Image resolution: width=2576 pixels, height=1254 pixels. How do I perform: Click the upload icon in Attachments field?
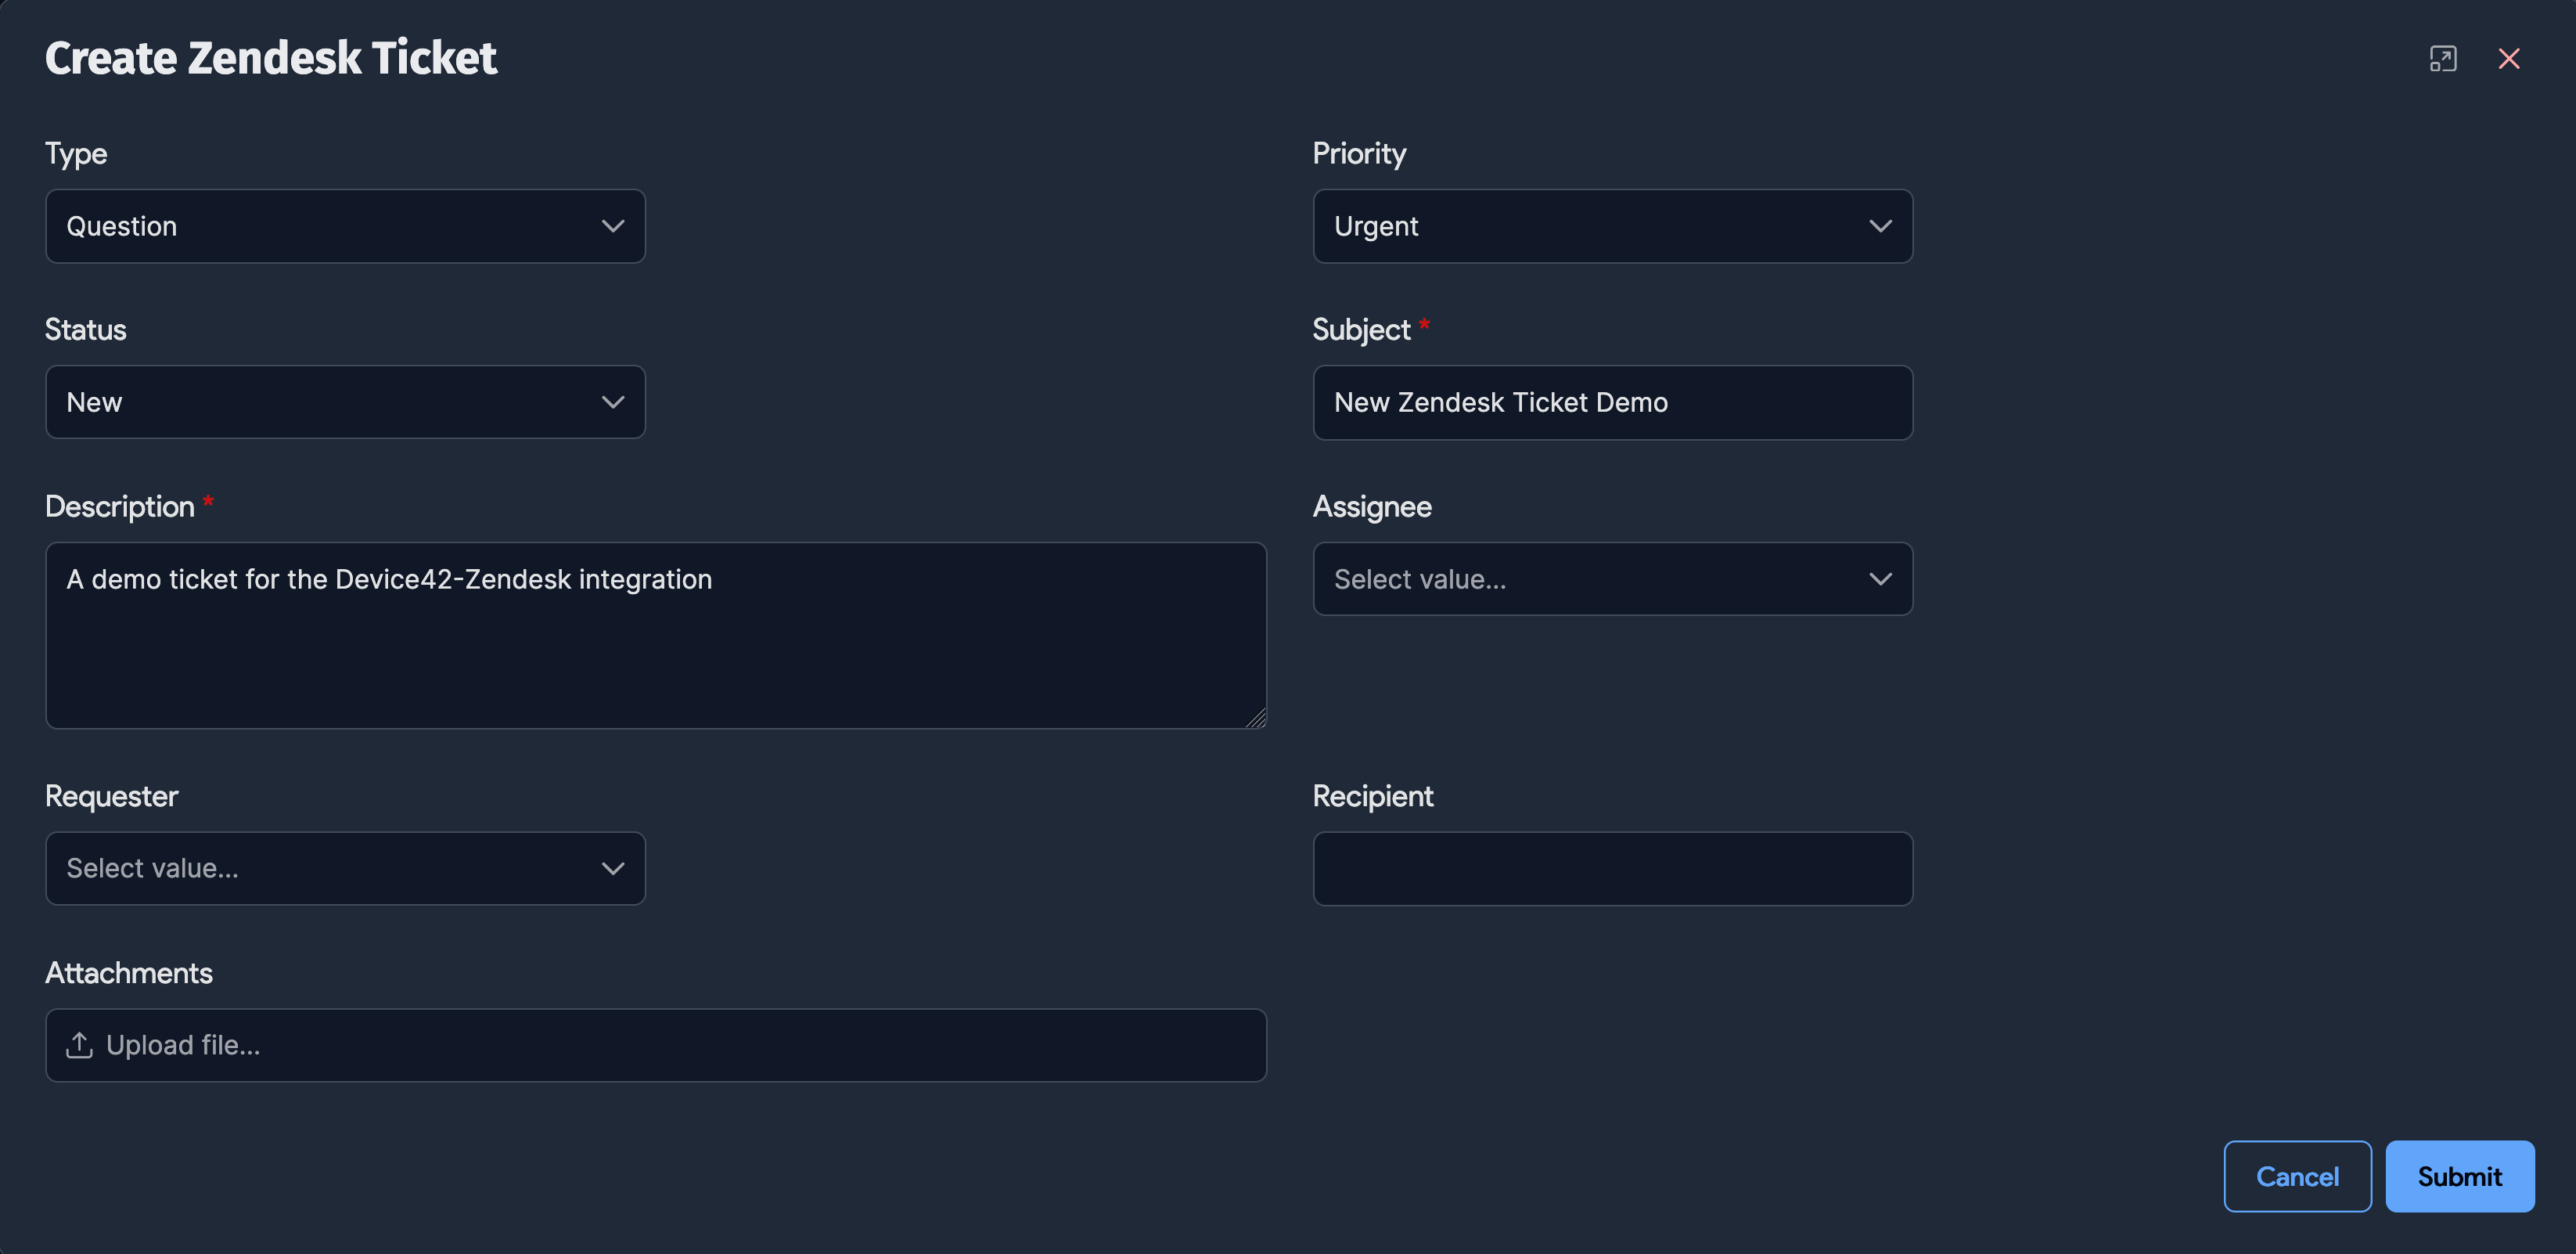click(x=80, y=1044)
